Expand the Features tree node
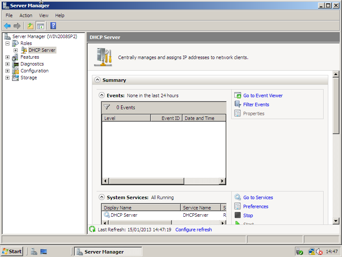Image resolution: width=342 pixels, height=257 pixels. pos(7,57)
